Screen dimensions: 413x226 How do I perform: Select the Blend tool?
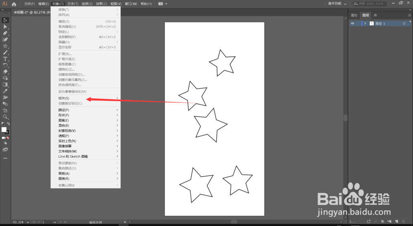pyautogui.click(x=5, y=104)
